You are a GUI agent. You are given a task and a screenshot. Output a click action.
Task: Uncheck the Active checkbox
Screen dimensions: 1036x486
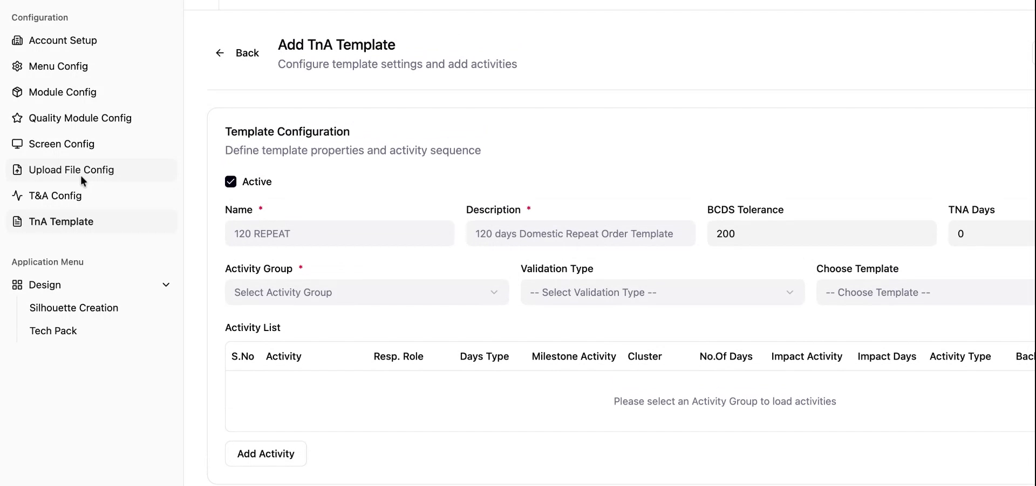pos(230,182)
